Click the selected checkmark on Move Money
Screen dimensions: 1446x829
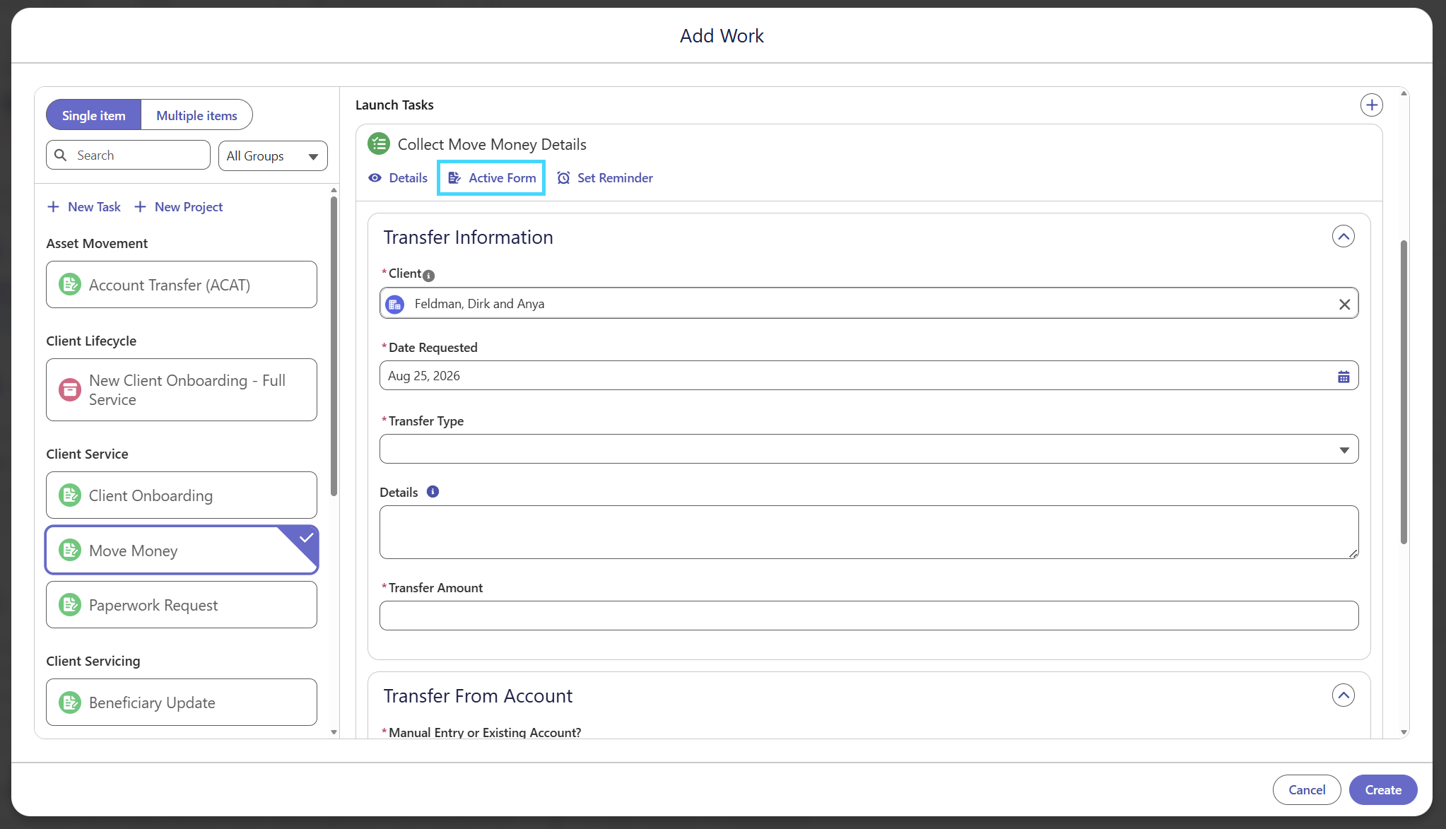tap(306, 538)
